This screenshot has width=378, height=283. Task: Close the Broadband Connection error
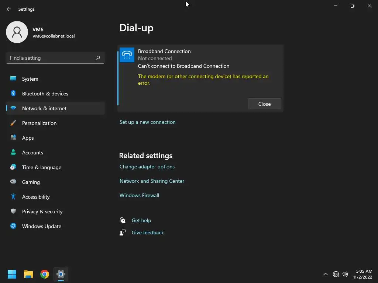264,104
